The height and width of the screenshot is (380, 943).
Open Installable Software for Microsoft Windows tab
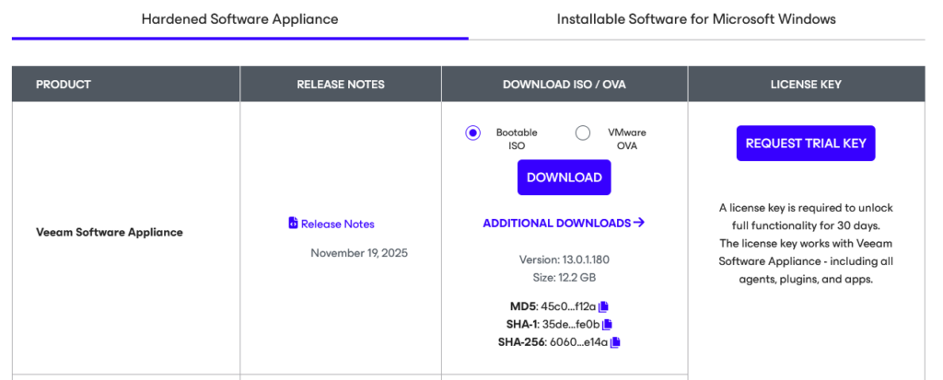pyautogui.click(x=696, y=19)
